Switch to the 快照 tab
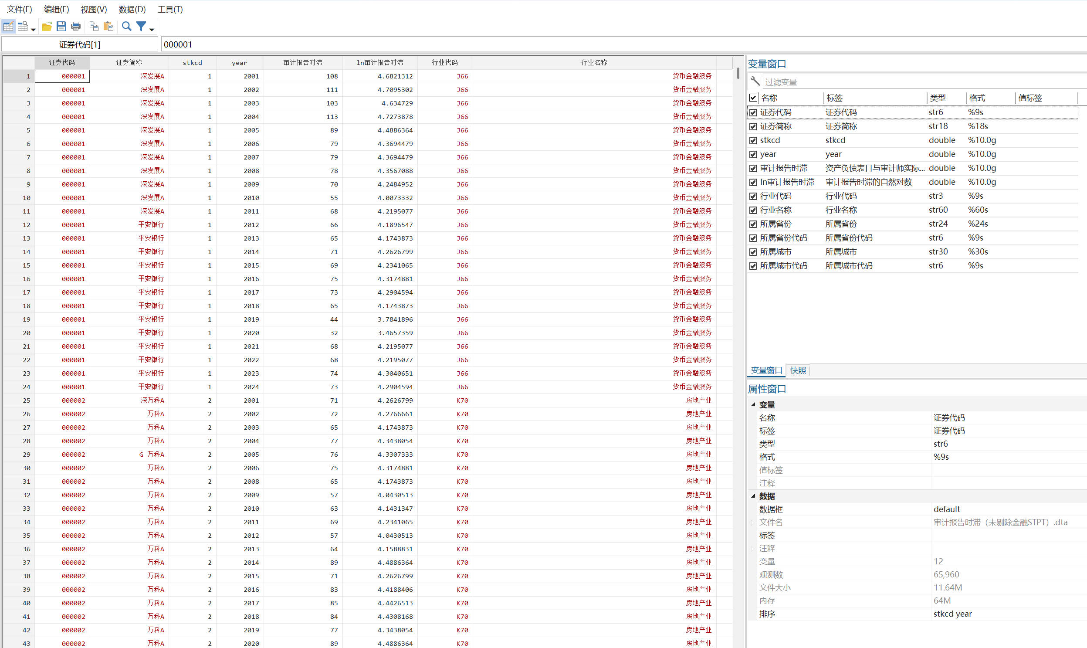The width and height of the screenshot is (1087, 648). pos(798,370)
